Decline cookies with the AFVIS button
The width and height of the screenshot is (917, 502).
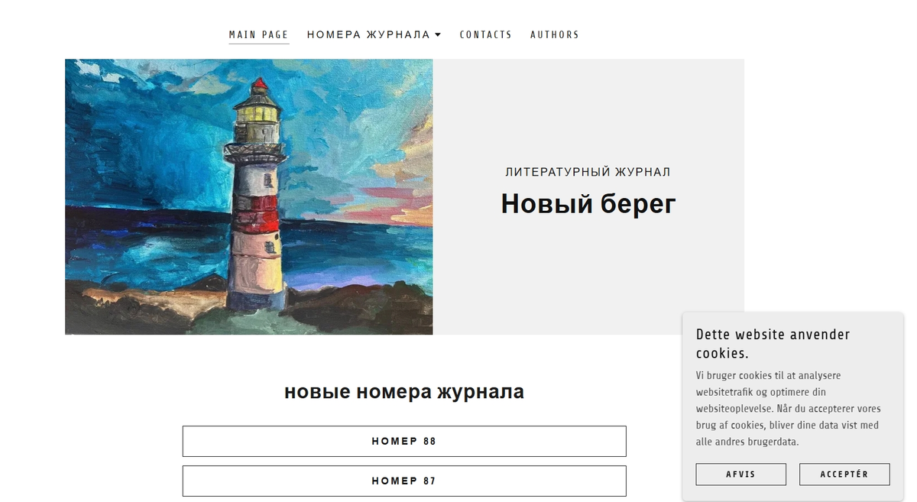[x=740, y=474]
